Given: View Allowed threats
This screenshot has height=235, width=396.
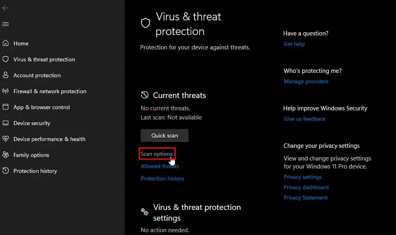Looking at the screenshot, I should coord(160,166).
